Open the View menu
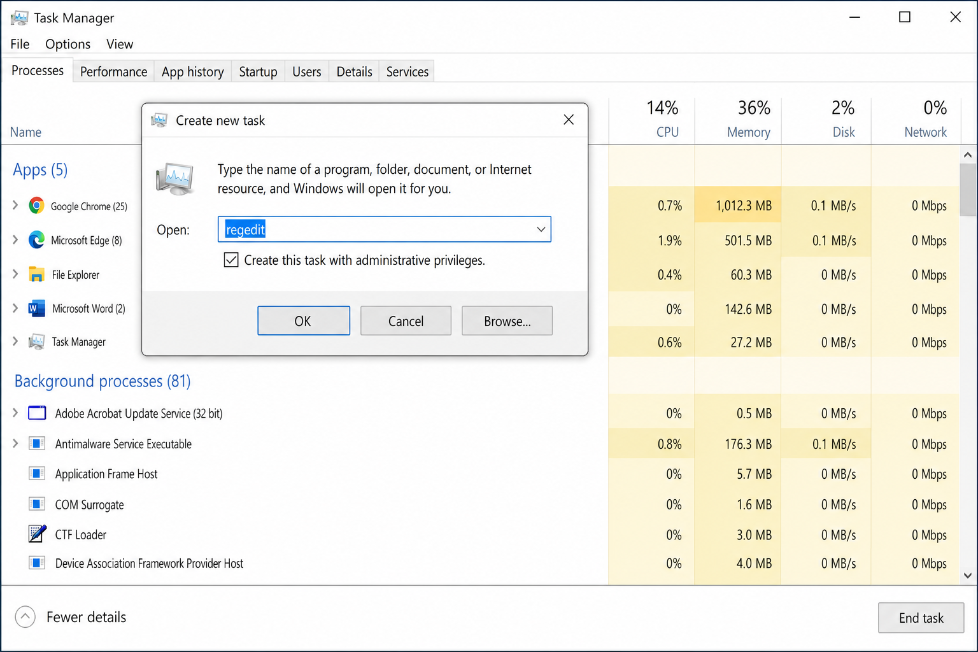This screenshot has width=978, height=652. pos(120,44)
